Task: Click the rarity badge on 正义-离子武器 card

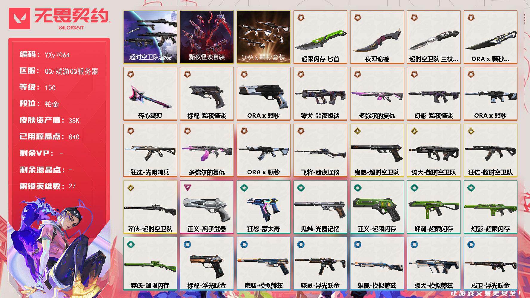Action: (188, 187)
